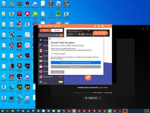
Task: Open OBS Studio desktop shortcut
Action: tap(27, 4)
